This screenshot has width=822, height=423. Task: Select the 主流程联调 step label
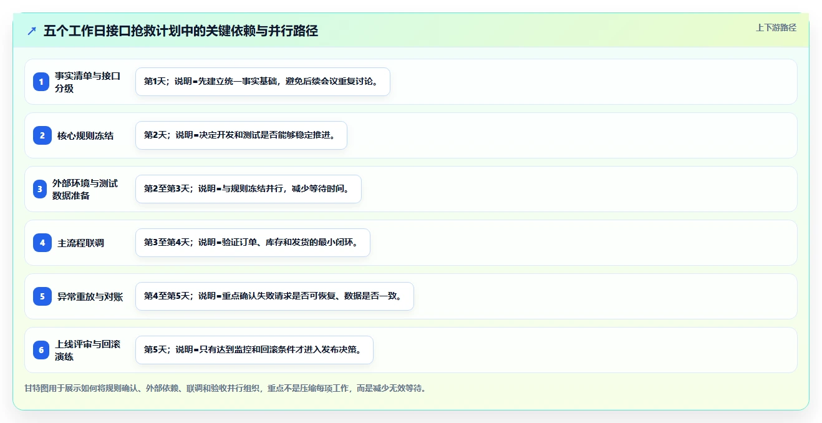click(80, 243)
